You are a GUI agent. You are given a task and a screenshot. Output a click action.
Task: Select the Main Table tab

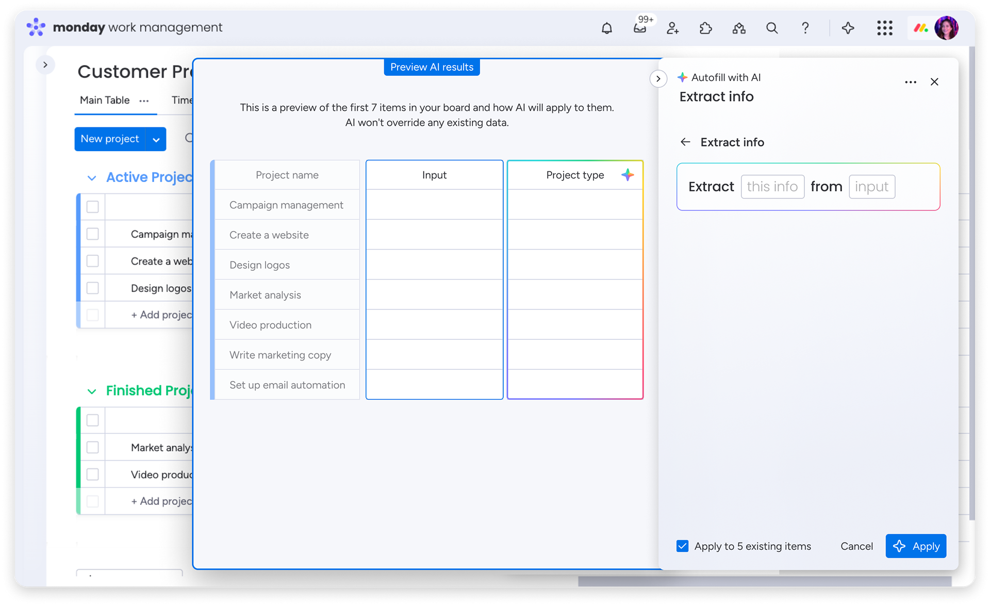(x=105, y=100)
